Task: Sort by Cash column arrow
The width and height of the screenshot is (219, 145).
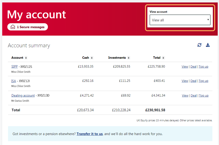Action: click(92, 58)
